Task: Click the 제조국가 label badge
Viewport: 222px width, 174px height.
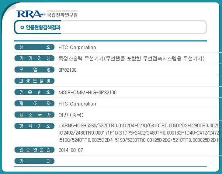Action: (34, 115)
